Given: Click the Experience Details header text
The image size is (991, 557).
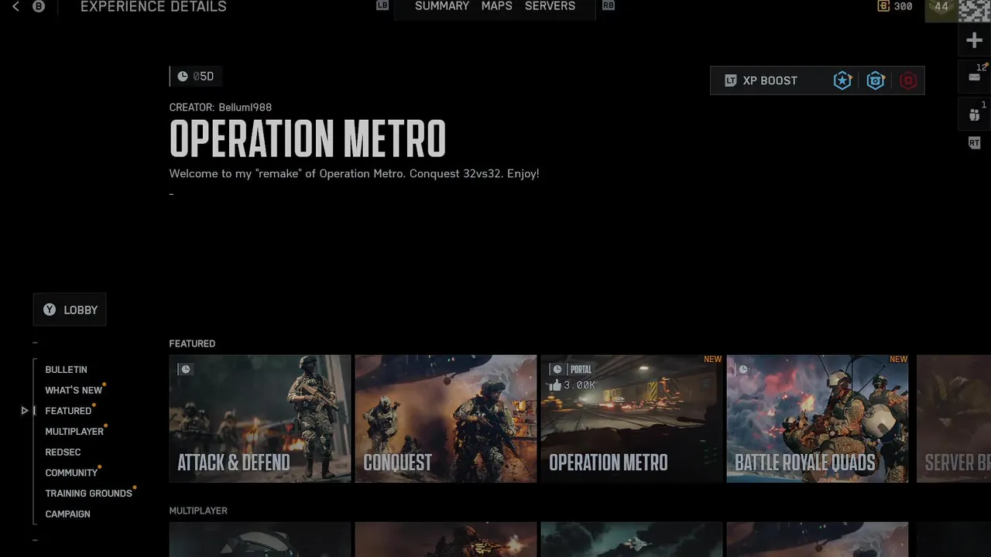Looking at the screenshot, I should click(x=153, y=7).
